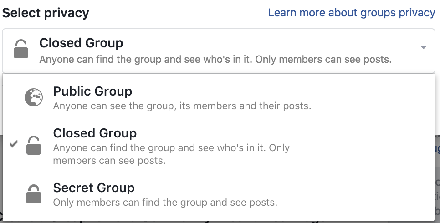Click the empty right side of the Public Group row
Viewport: 440px width, 223px height.
[373, 98]
